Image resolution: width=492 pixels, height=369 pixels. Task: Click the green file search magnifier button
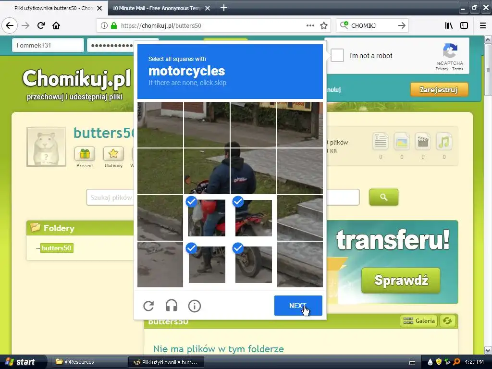tap(384, 197)
